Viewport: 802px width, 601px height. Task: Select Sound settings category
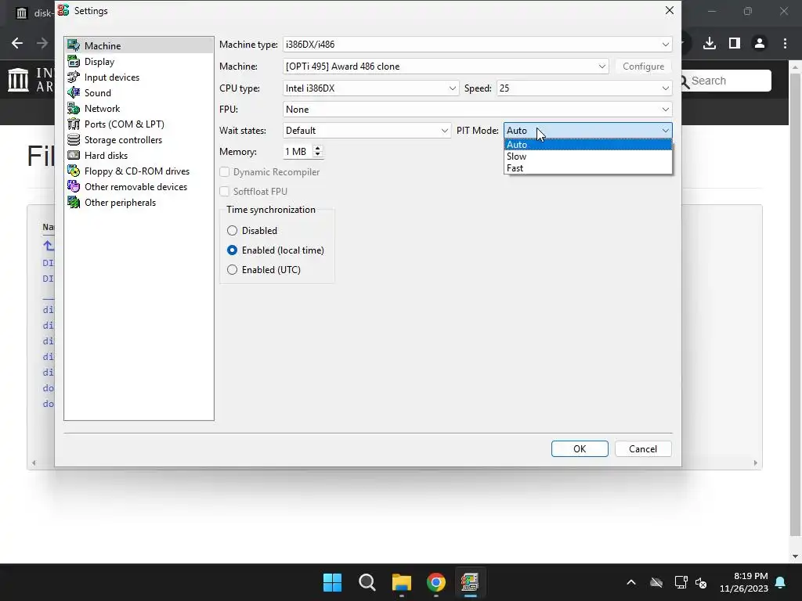(x=98, y=92)
